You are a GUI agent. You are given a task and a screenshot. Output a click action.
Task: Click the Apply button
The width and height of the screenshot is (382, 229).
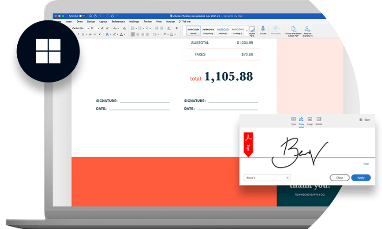pyautogui.click(x=361, y=178)
